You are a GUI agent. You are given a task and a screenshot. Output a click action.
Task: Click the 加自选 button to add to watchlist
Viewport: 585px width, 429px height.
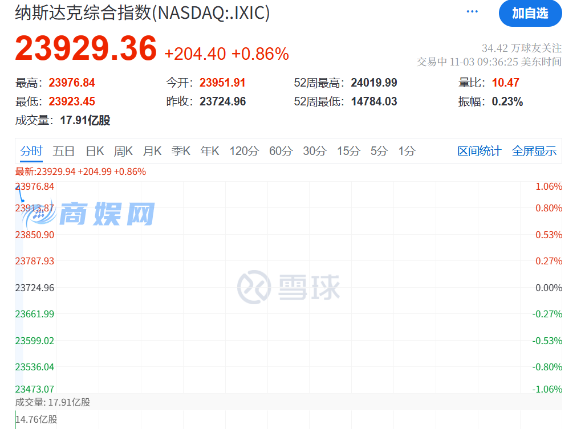click(x=530, y=13)
